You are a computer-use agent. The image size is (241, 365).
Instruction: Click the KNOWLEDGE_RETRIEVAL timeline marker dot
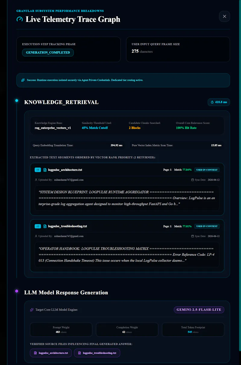(x=17, y=101)
